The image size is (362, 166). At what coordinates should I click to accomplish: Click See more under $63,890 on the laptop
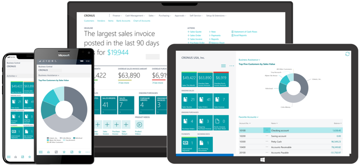click(124, 83)
